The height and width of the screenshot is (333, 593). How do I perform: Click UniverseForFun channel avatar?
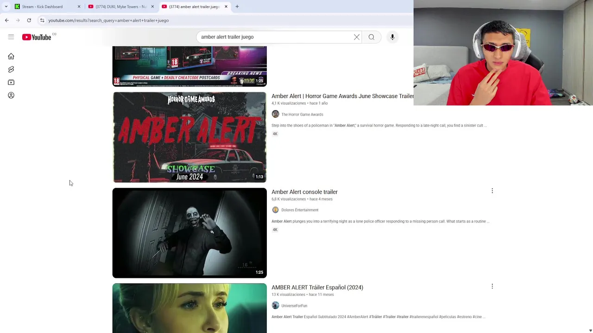[275, 306]
